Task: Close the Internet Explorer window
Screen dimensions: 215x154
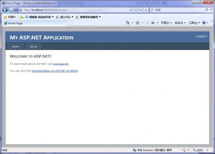Action: click(x=208, y=2)
